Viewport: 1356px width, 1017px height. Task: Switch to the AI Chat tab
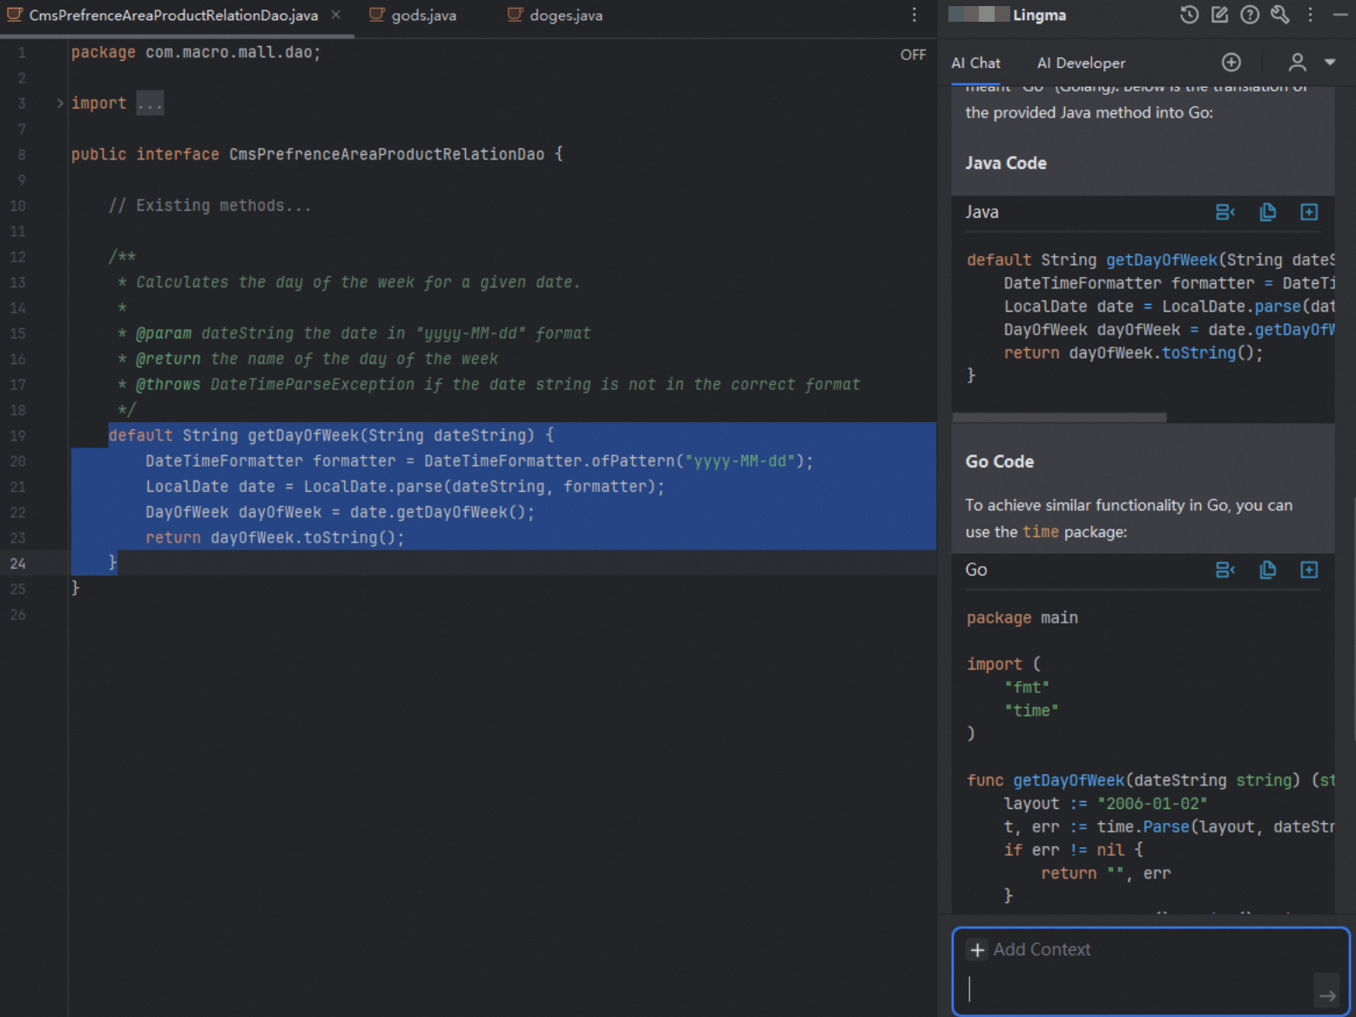(975, 63)
